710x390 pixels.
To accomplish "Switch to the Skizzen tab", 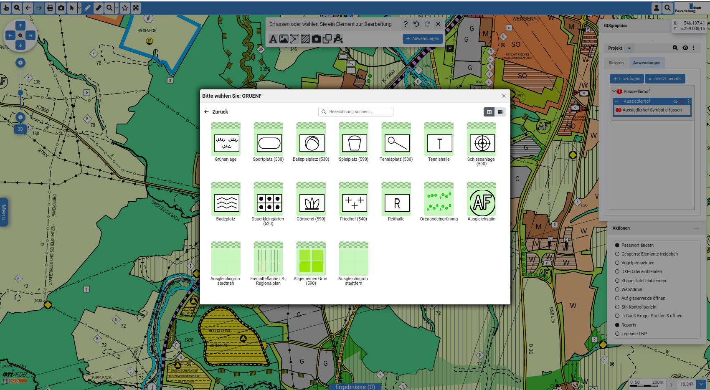I will (616, 63).
